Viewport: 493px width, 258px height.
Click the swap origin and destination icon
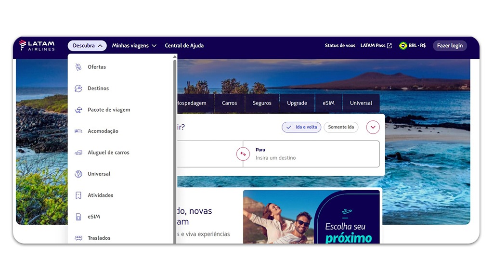point(243,154)
